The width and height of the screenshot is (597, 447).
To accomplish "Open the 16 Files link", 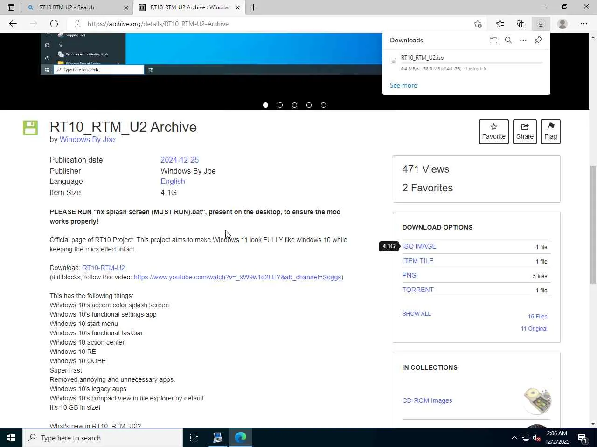I will tap(537, 317).
